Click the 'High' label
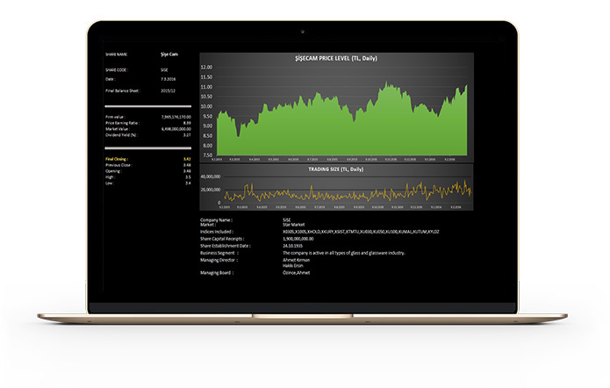610x388 pixels. pyautogui.click(x=110, y=177)
